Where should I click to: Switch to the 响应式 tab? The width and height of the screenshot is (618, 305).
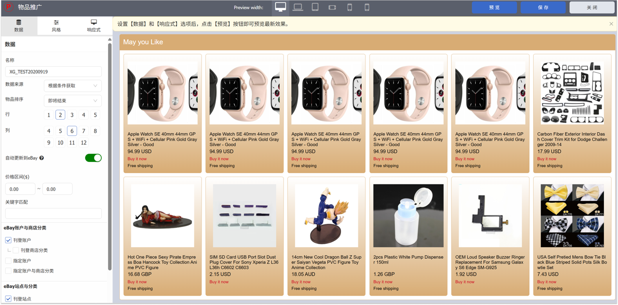94,26
